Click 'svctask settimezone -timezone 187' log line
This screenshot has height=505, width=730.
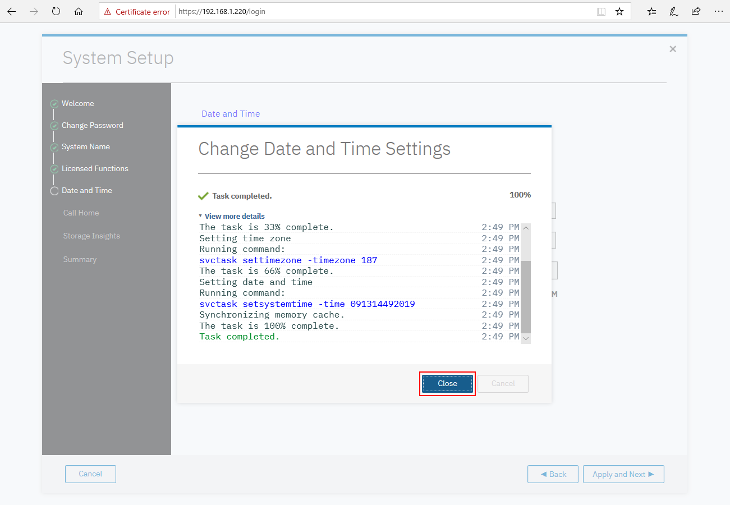[x=288, y=260]
